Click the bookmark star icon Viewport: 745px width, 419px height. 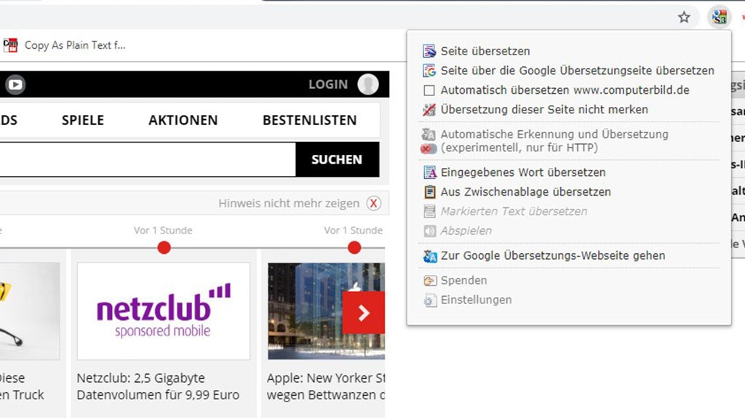click(684, 17)
